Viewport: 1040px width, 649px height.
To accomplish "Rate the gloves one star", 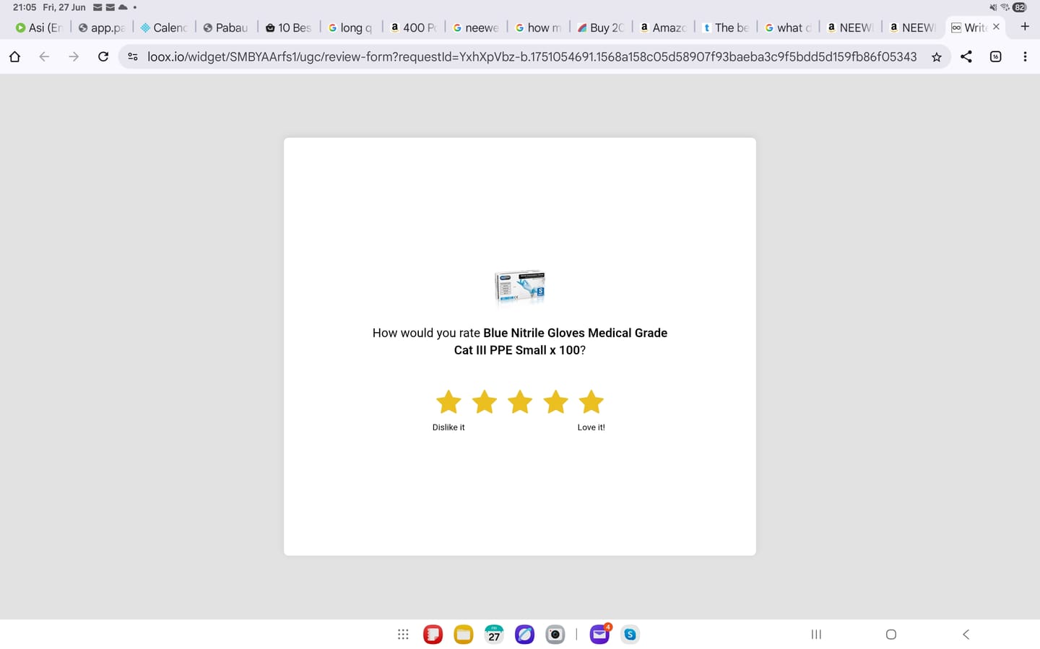I will (448, 402).
